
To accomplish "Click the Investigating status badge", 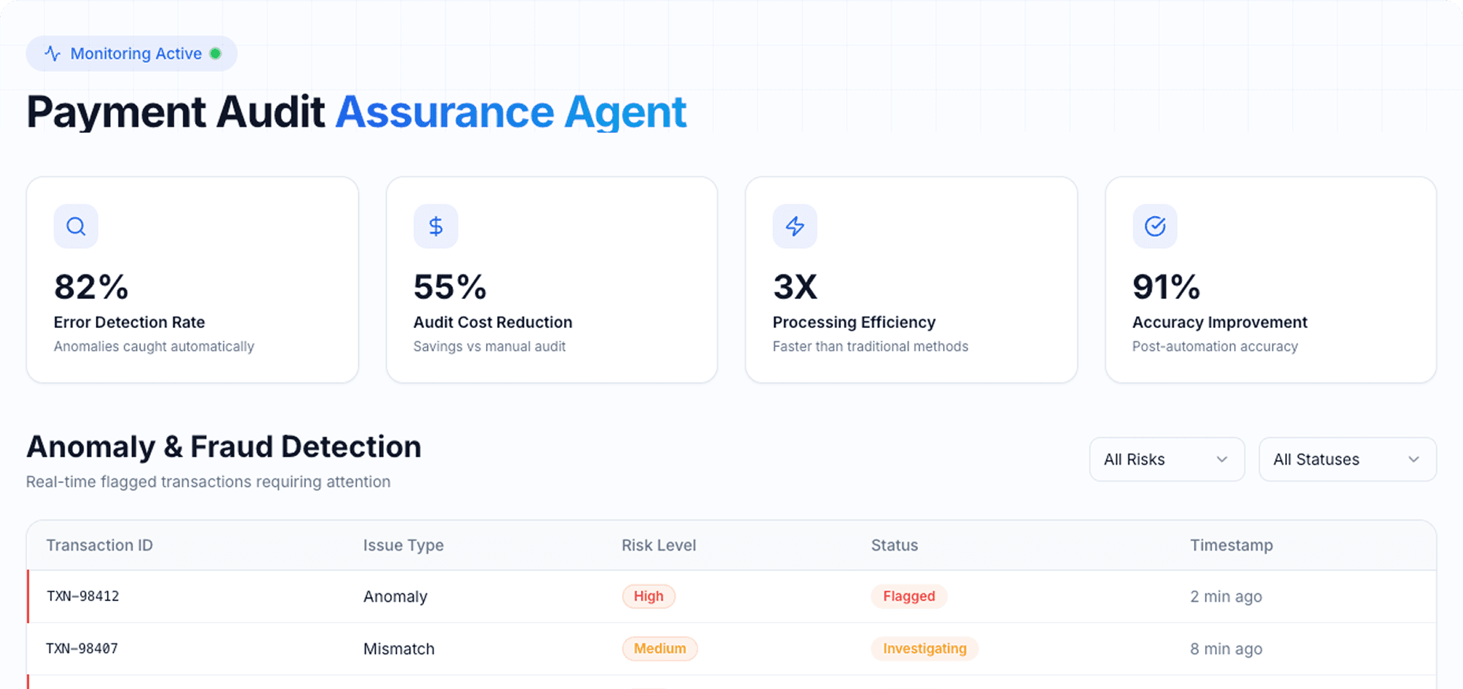I will 925,649.
